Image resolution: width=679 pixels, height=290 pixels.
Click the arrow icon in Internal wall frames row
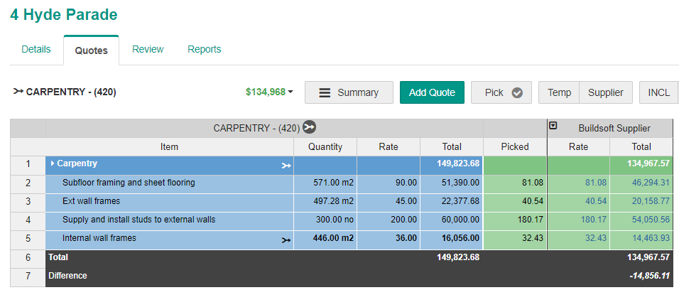tap(286, 240)
